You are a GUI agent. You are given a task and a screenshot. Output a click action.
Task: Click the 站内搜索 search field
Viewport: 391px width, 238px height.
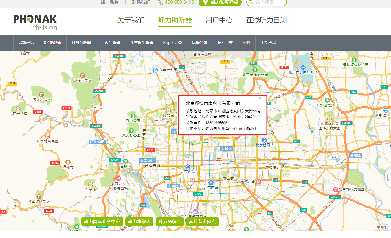click(267, 2)
